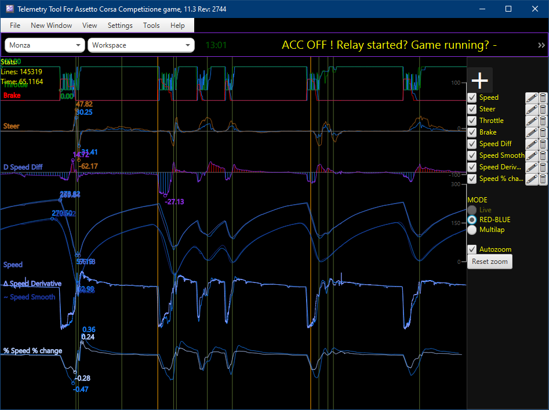The width and height of the screenshot is (549, 410).
Task: Uncheck the Steer channel checkbox
Action: point(472,109)
